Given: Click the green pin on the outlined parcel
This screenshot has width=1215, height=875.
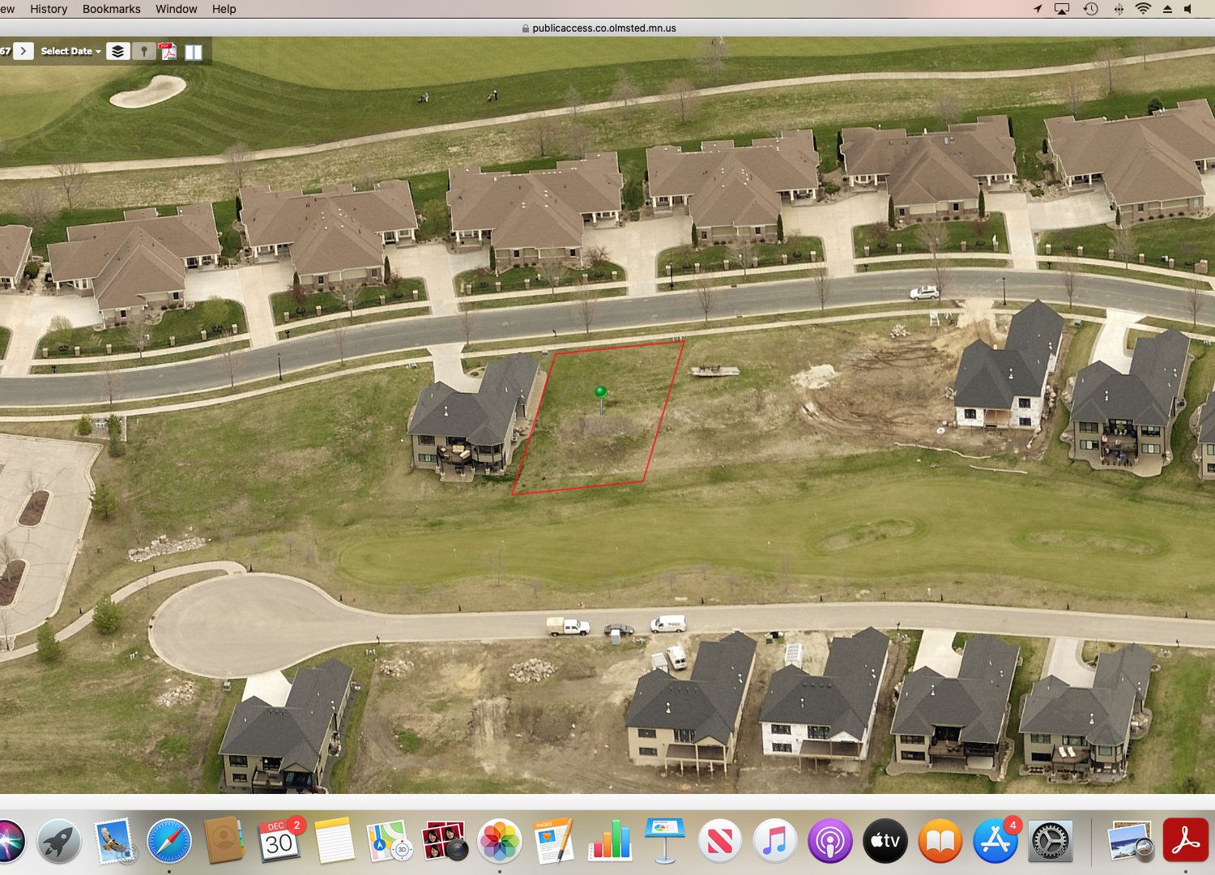Looking at the screenshot, I should 601,392.
